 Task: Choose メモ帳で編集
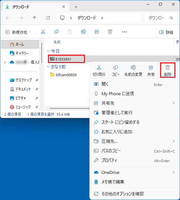[x=135, y=182]
